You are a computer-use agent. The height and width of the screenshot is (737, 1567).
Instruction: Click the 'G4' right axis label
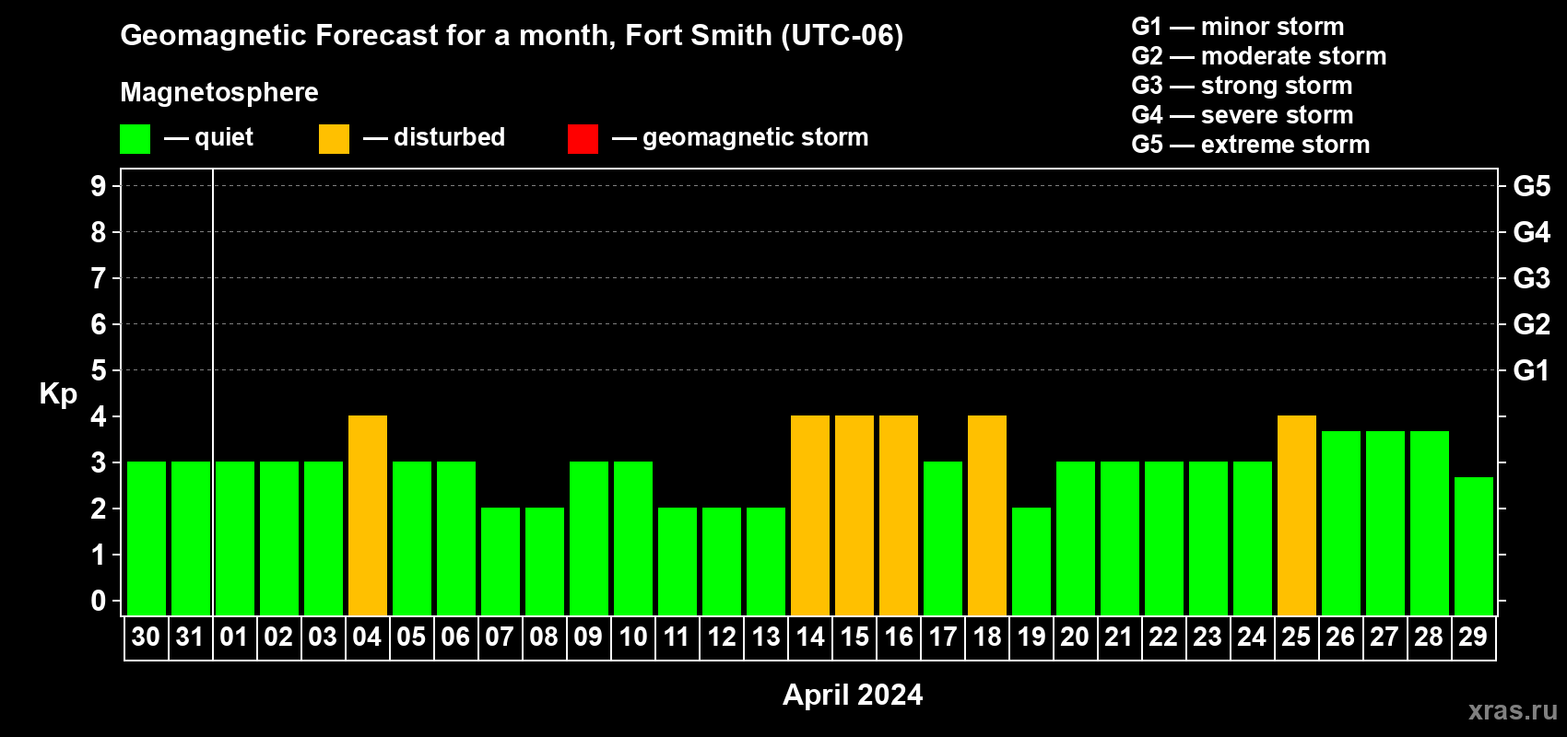1532,232
